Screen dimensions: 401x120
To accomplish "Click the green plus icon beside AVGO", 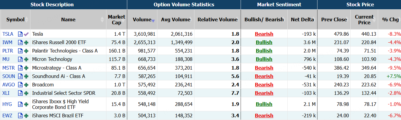I will click(x=26, y=85).
